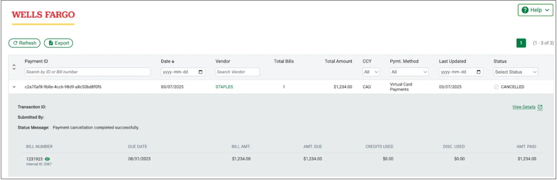
Task: Sort by Date column header
Action: coord(168,61)
